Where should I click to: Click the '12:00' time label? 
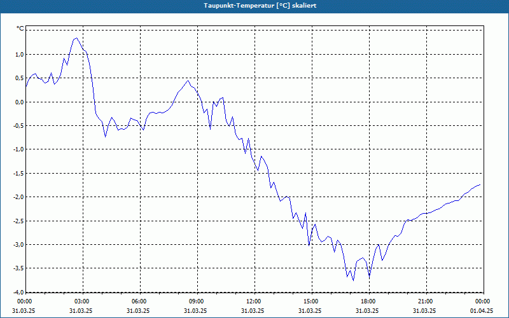[x=253, y=301]
